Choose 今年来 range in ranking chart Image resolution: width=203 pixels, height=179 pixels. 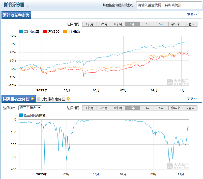176,108
